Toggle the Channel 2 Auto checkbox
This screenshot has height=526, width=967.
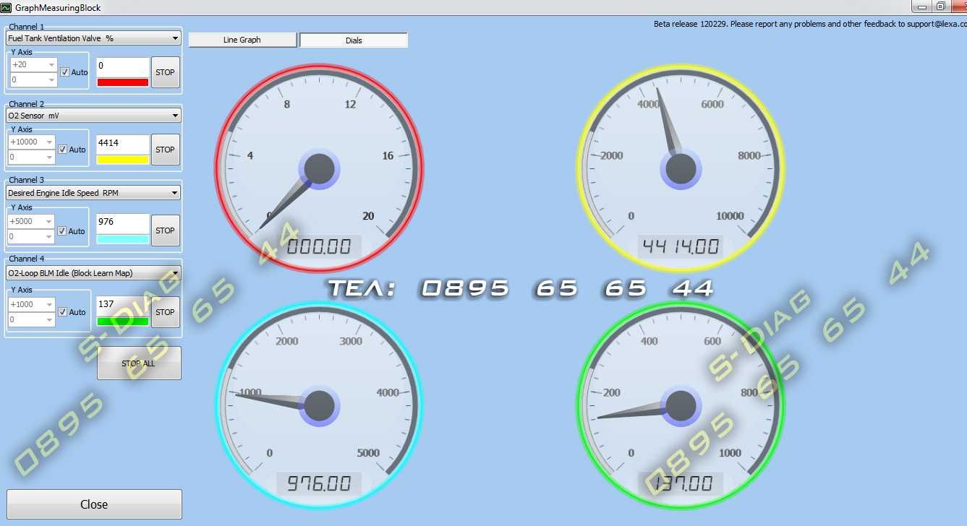pyautogui.click(x=63, y=150)
